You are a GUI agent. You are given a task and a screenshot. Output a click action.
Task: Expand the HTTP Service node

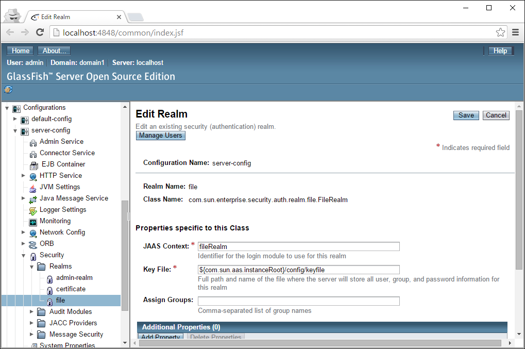click(x=23, y=175)
